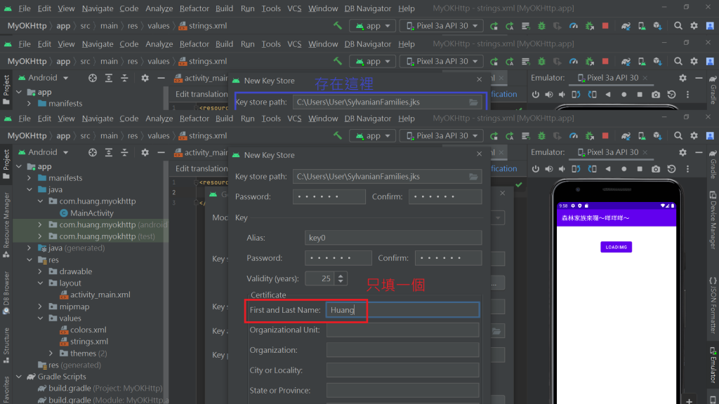Open the Android view selector in front Project panel
The image size is (719, 404).
coord(43,152)
